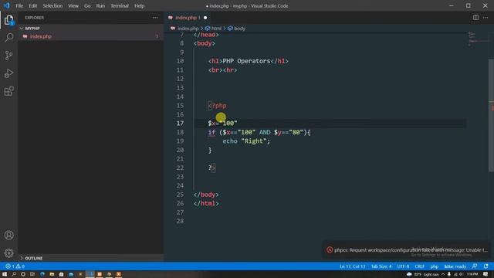Open errors and warnings status indicator
Viewport: 494px width, 278px height.
click(15, 266)
